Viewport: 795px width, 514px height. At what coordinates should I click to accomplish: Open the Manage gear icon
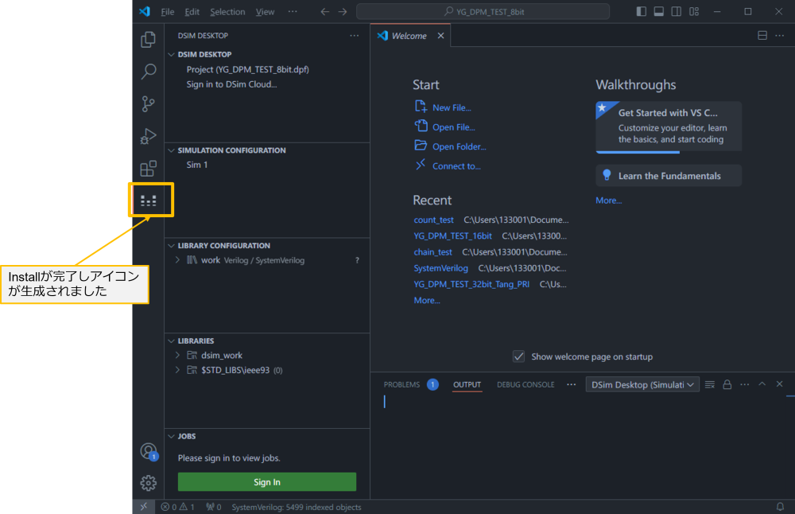point(149,483)
